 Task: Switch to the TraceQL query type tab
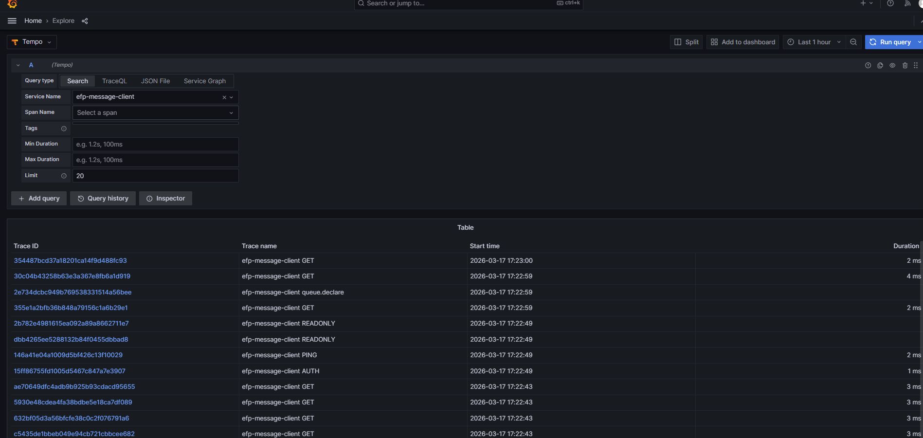point(114,81)
